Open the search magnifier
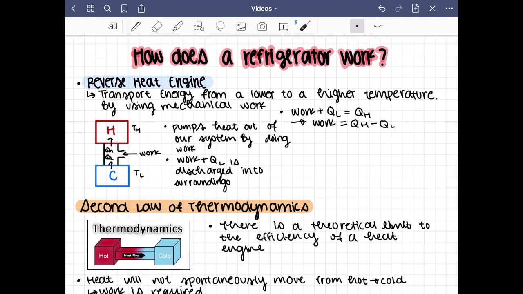 pyautogui.click(x=107, y=8)
